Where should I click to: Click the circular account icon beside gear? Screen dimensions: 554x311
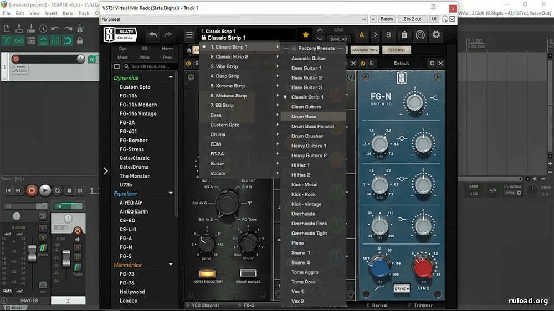[420, 35]
